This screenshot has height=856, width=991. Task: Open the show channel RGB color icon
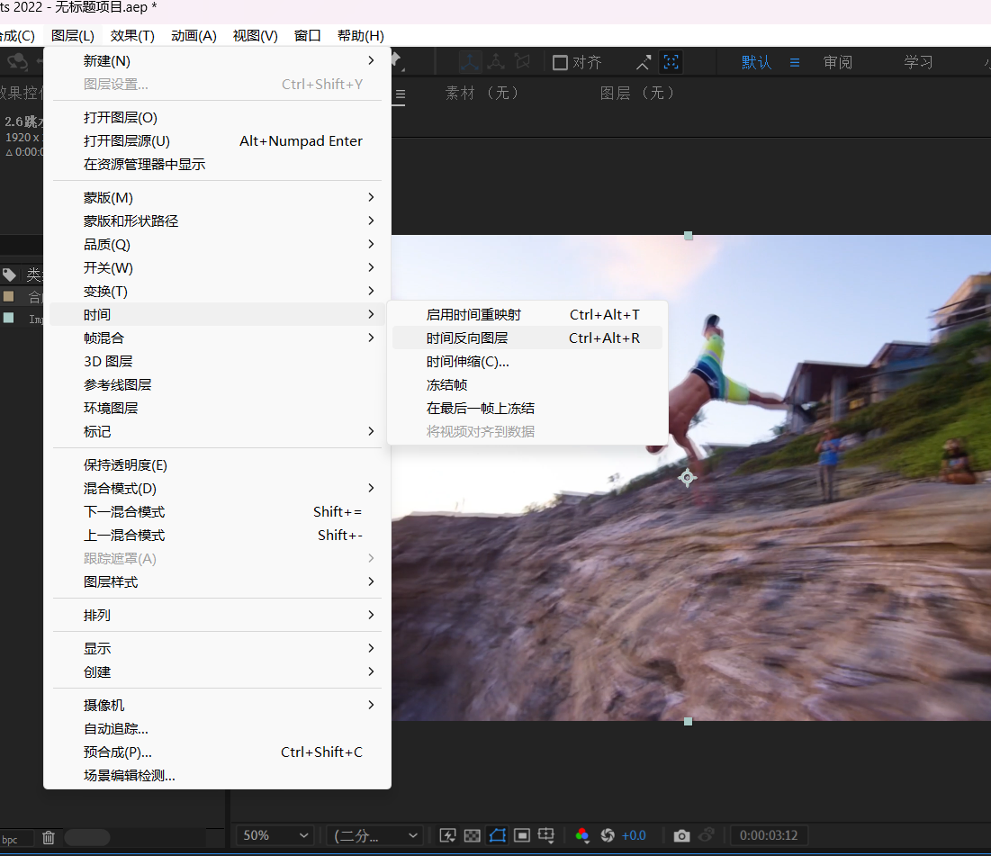582,835
